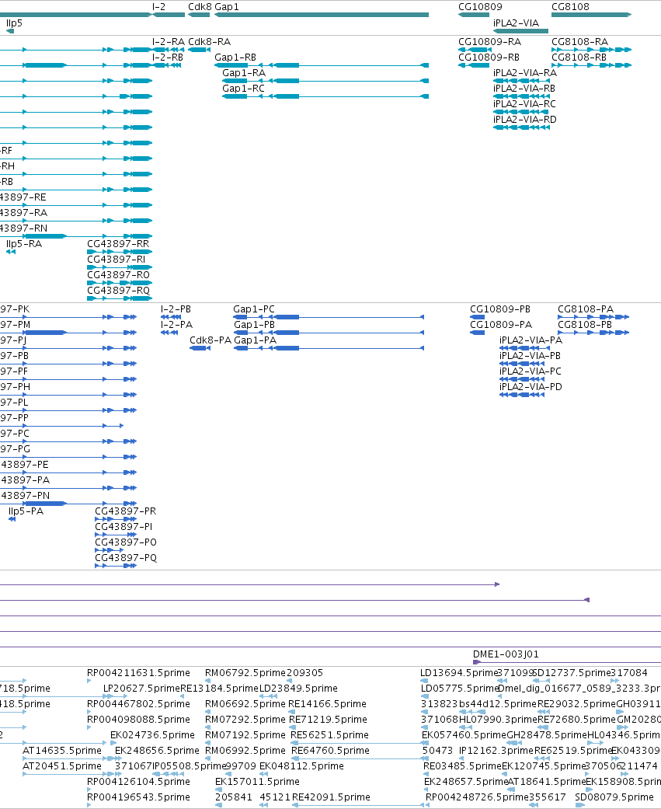The image size is (661, 809).
Task: Click transcript CG43897-RR
Action: 118,243
